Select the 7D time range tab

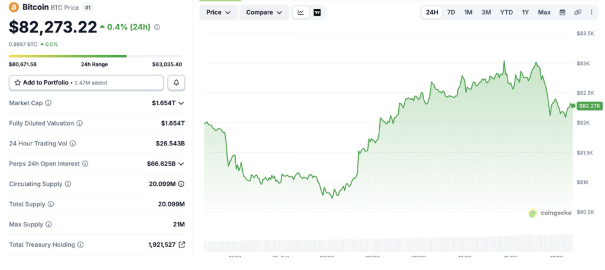coord(451,12)
